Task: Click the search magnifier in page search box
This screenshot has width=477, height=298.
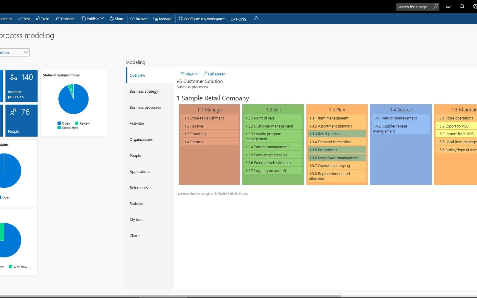Action: tap(436, 6)
